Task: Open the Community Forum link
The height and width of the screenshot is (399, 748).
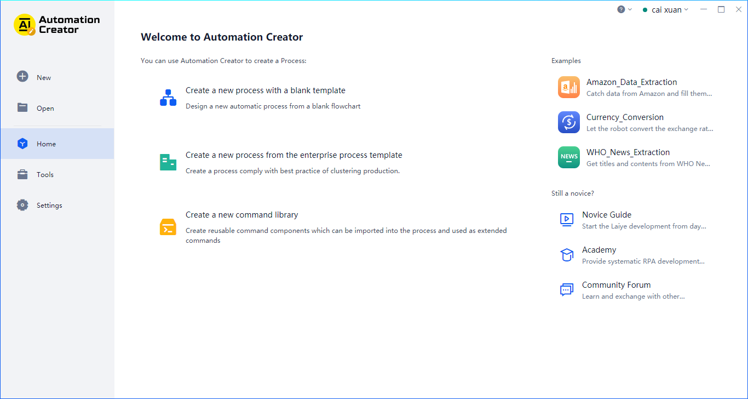Action: click(617, 285)
